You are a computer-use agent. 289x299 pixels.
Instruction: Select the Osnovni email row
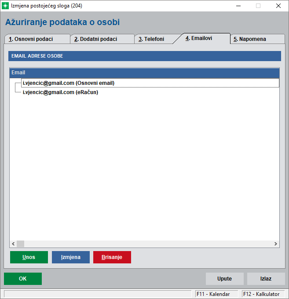coord(150,83)
